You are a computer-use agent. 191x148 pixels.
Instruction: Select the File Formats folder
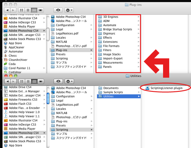coord(111,46)
